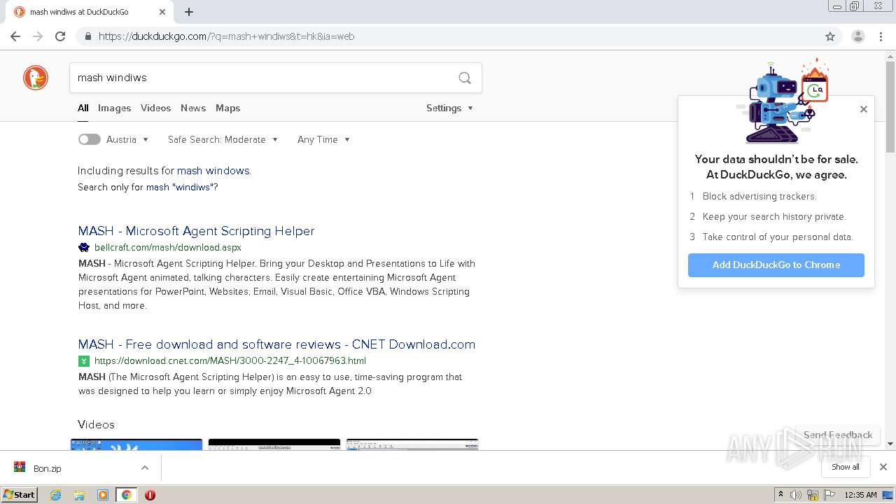Click the CNET download favicon
The width and height of the screenshot is (896, 504).
coord(84,360)
